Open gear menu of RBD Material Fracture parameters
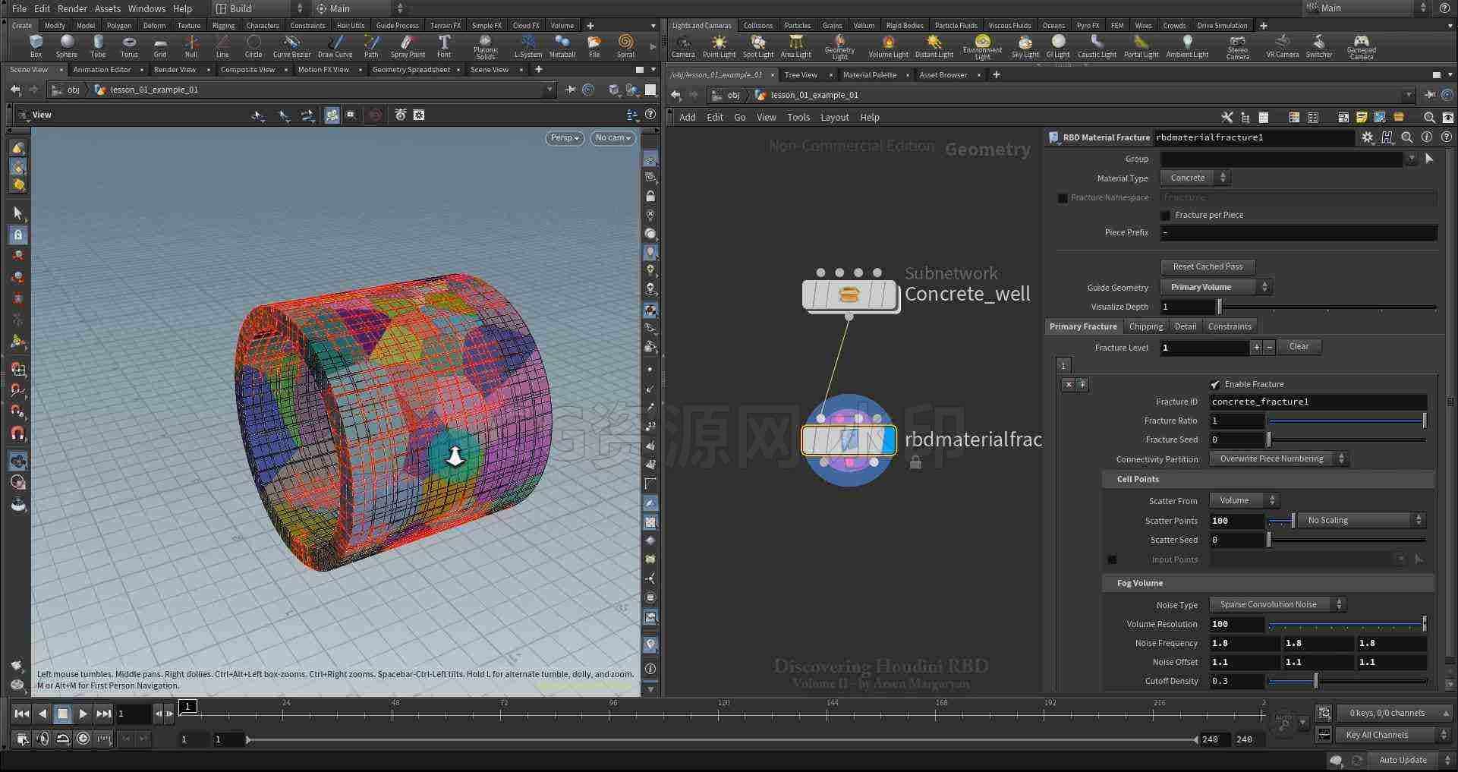The height and width of the screenshot is (772, 1458). 1368,137
